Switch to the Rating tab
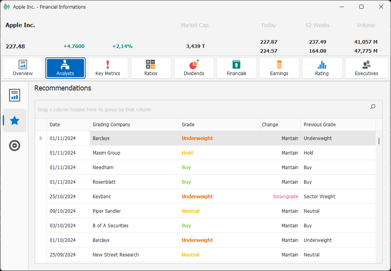 coord(322,68)
